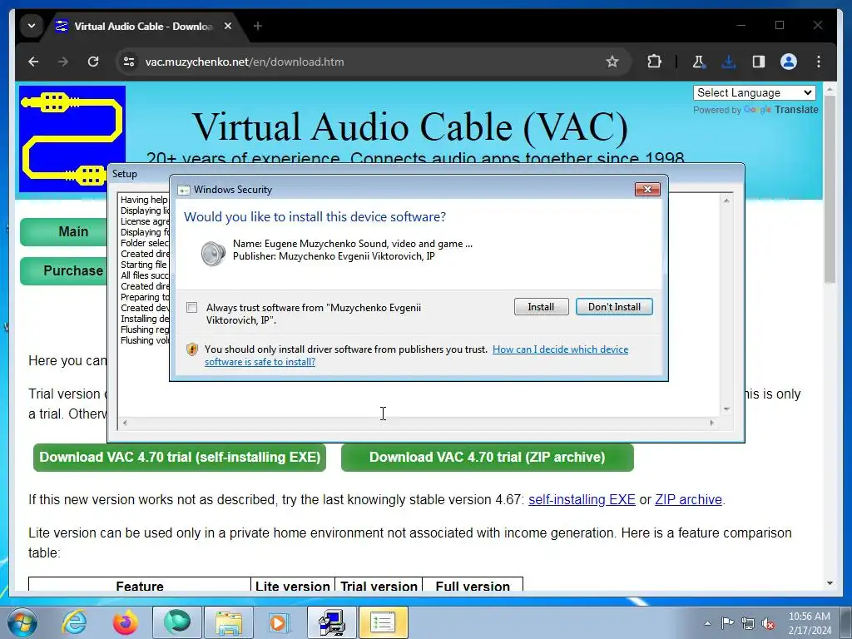852x639 pixels.
Task: Click Setup log horizontal scroll right arrow
Action: pos(712,423)
